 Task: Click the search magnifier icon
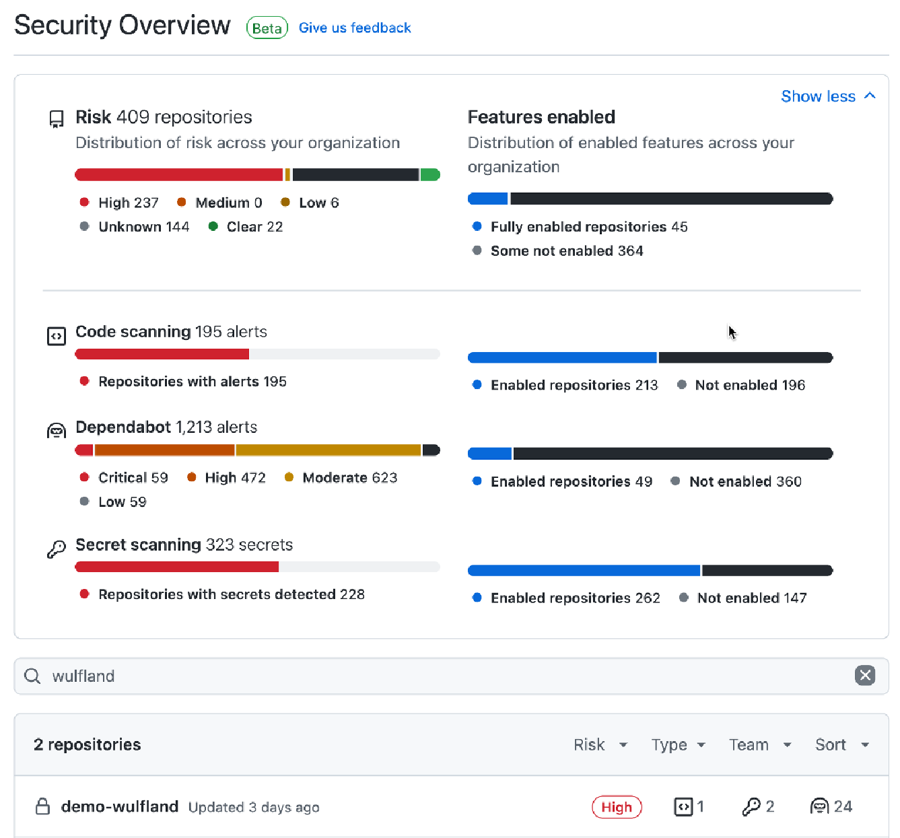tap(32, 676)
